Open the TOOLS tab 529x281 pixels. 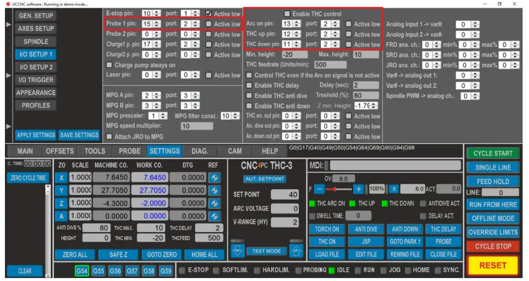click(x=95, y=151)
